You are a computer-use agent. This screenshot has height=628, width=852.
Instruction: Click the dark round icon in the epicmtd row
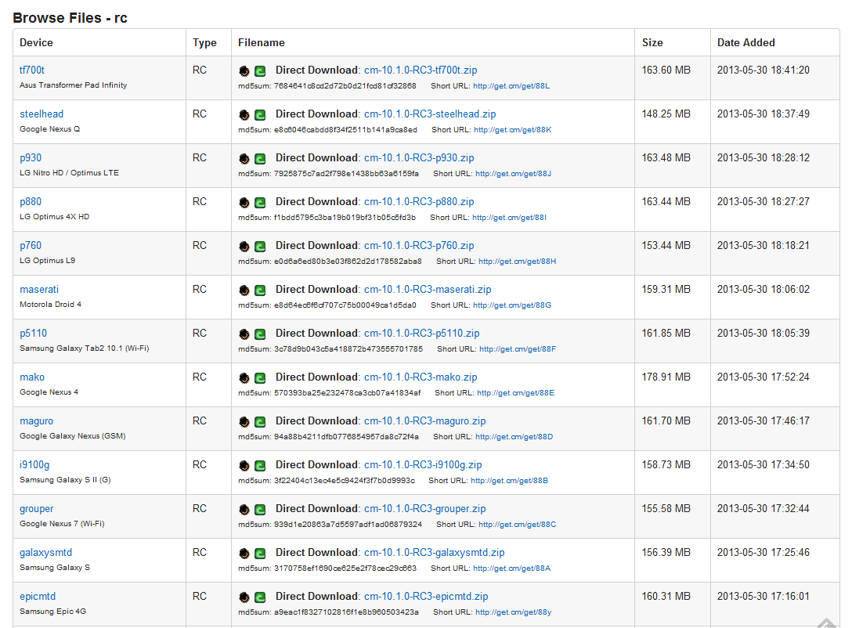pos(244,597)
